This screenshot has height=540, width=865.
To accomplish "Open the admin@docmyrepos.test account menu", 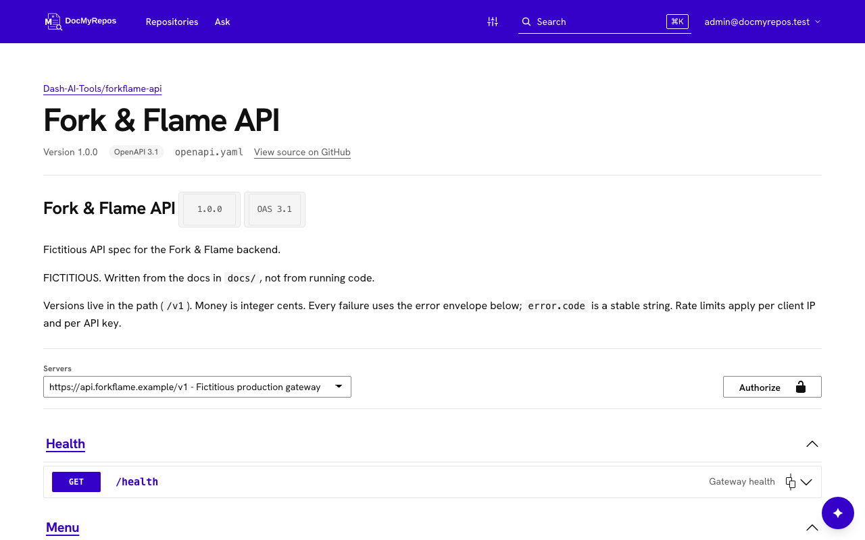I will click(762, 22).
